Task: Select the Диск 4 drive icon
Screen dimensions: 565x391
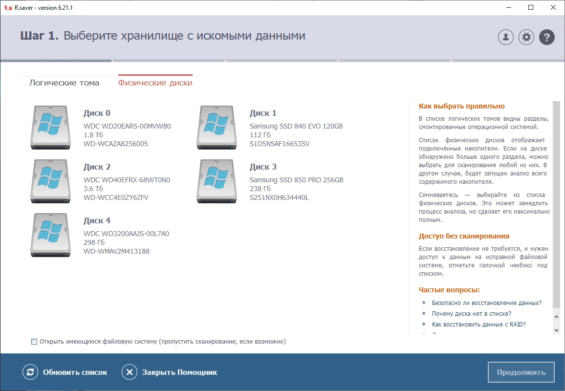Action: tap(50, 235)
